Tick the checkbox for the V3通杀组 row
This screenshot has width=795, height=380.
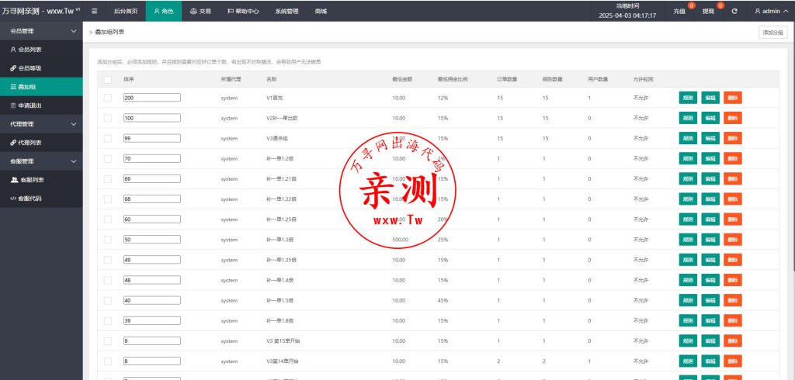(107, 138)
